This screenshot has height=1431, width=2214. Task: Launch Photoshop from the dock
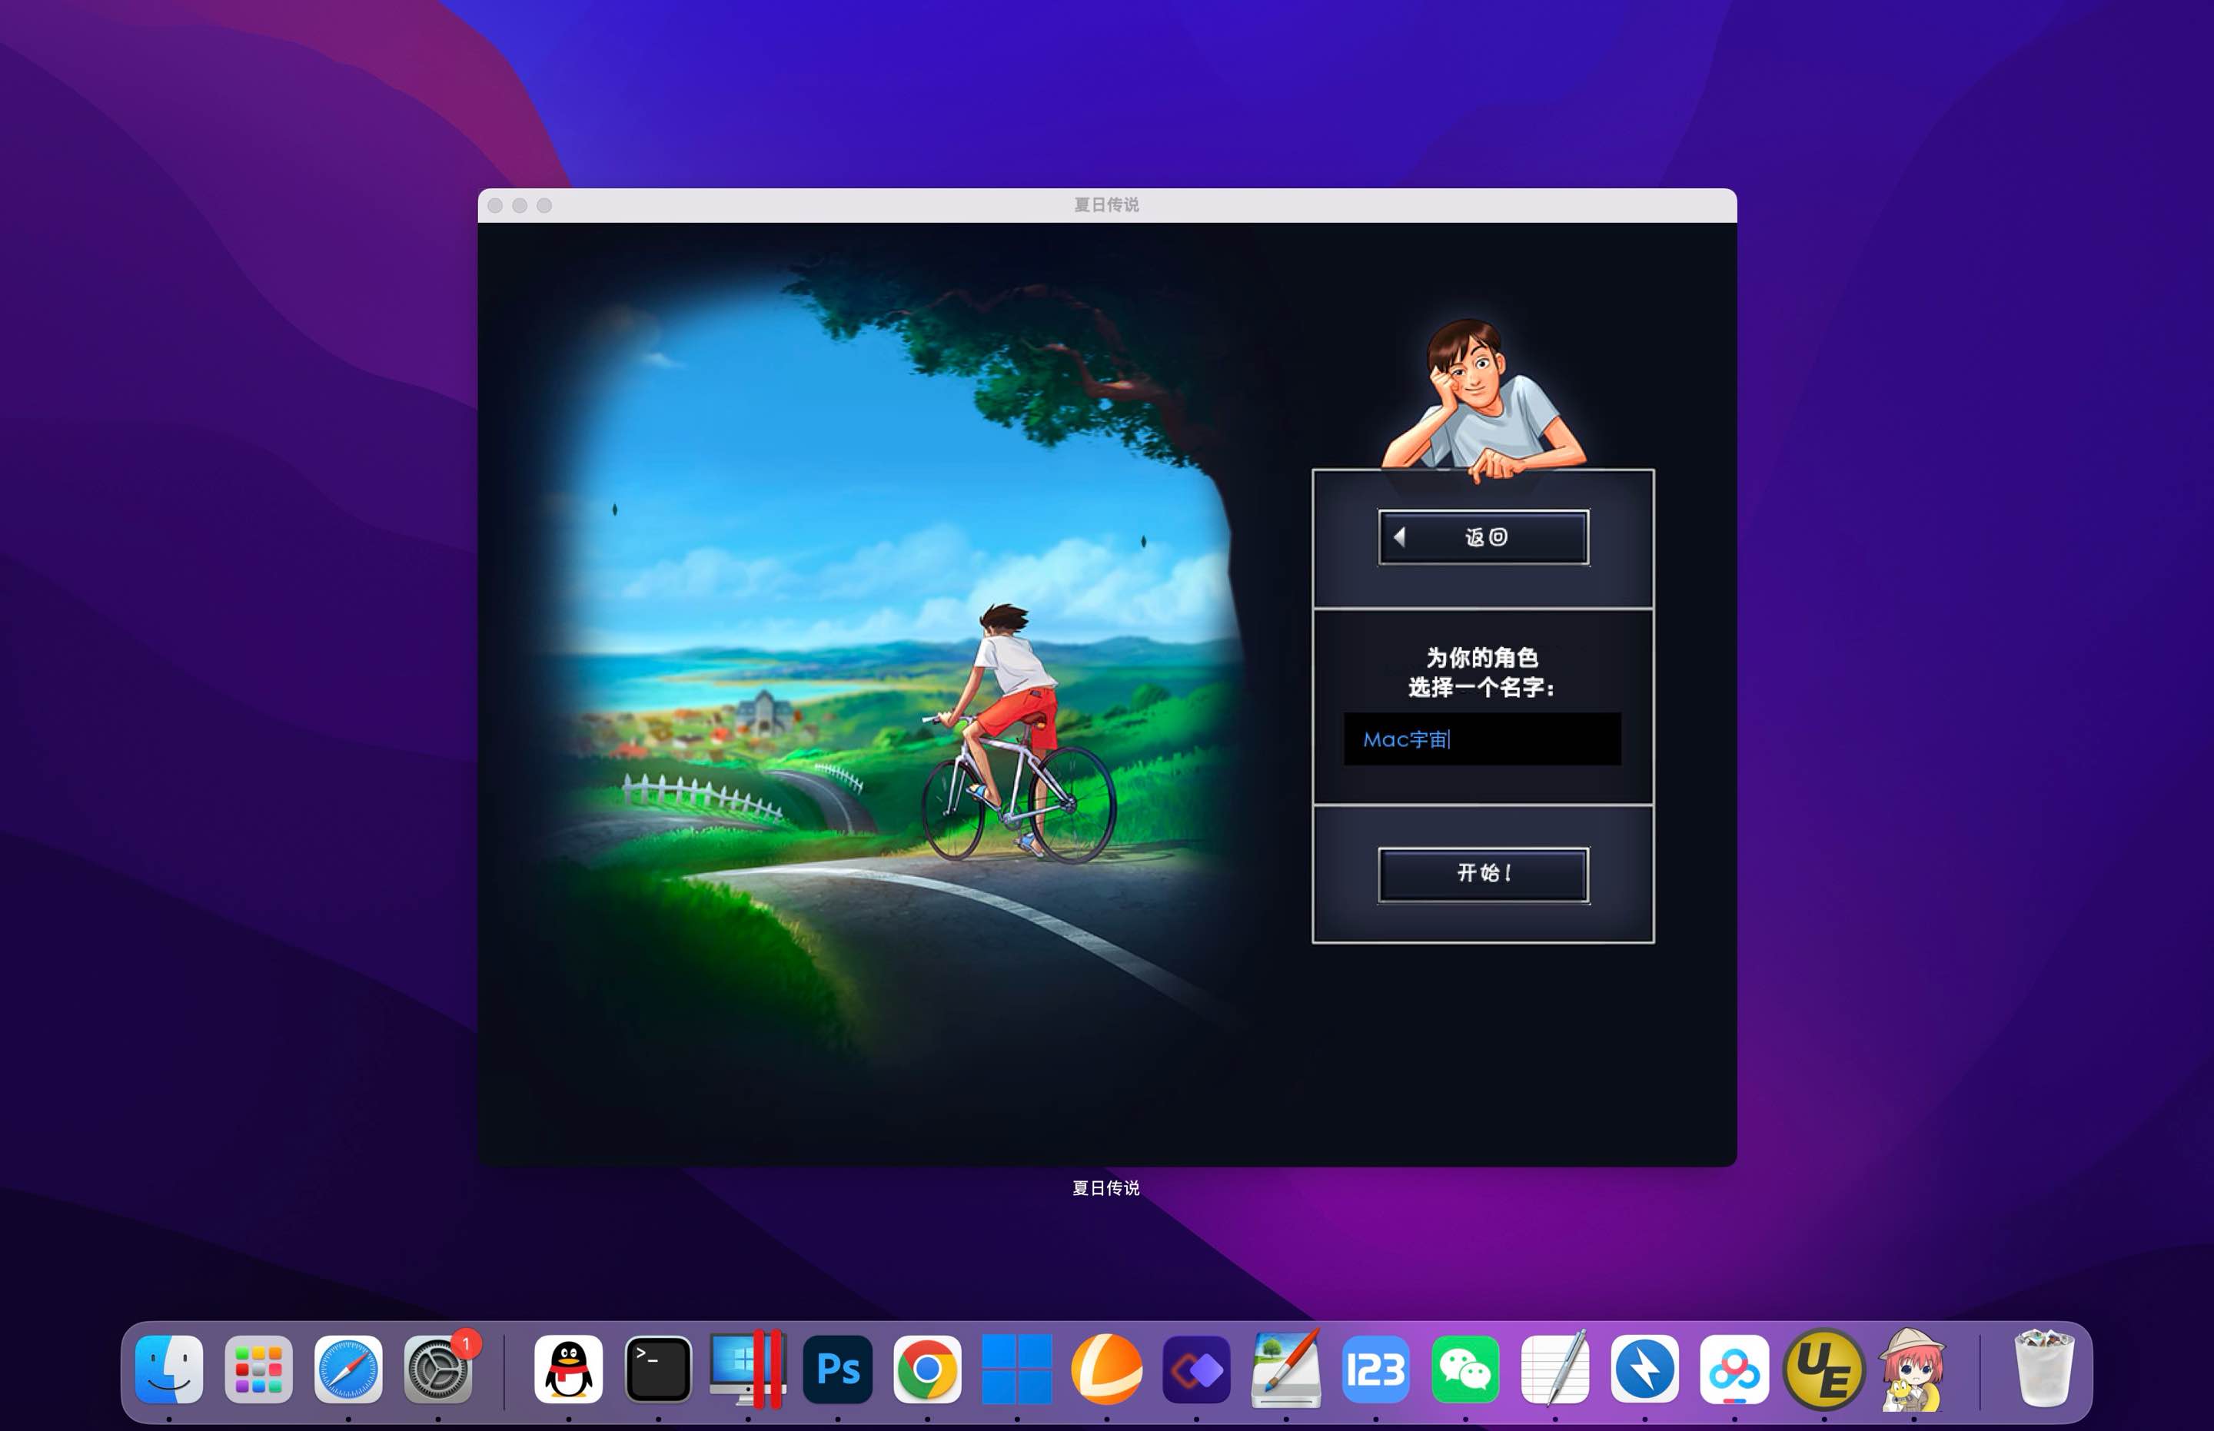837,1370
